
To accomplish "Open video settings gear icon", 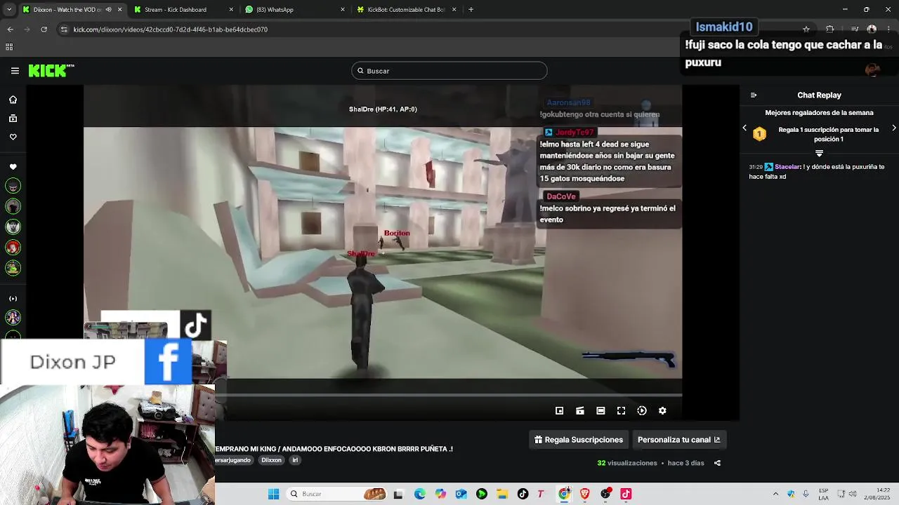I will coord(662,411).
